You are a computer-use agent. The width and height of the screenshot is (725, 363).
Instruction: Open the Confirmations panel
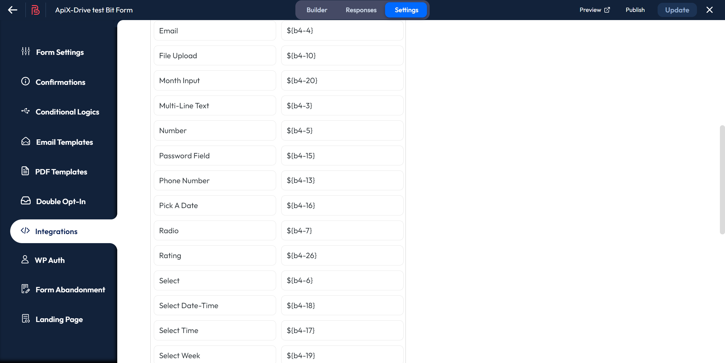pos(61,82)
